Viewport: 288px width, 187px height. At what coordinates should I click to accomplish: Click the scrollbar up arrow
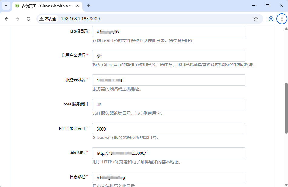(286, 28)
